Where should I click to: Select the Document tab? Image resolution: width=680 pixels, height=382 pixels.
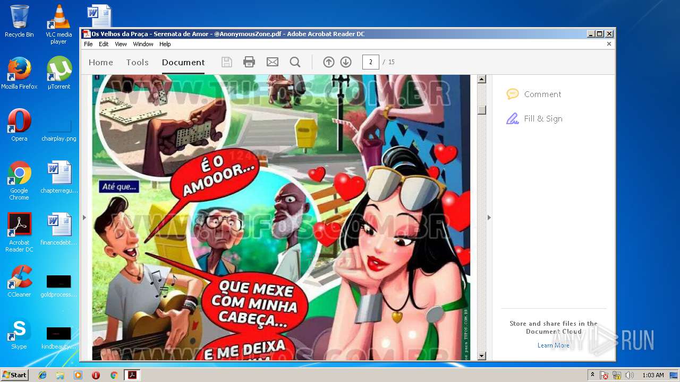(183, 62)
